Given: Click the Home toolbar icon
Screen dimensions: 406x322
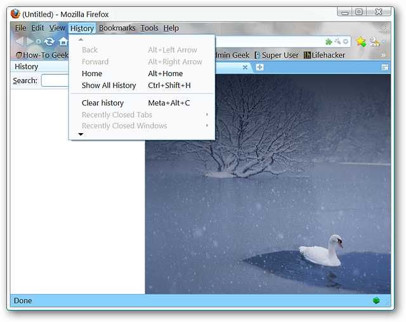Looking at the screenshot, I should pos(63,41).
